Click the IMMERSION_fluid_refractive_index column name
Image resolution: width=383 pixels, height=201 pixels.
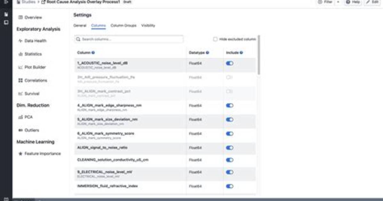coord(108,186)
